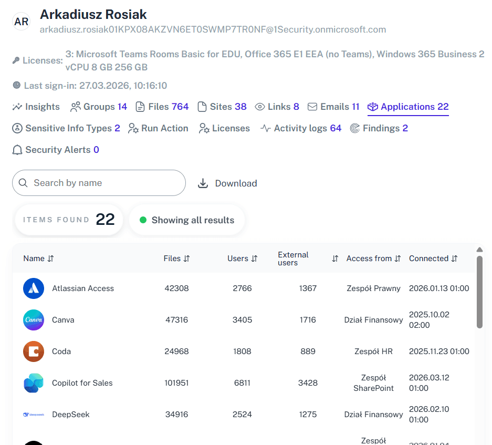Switch to the Sites 38 tab

point(222,107)
